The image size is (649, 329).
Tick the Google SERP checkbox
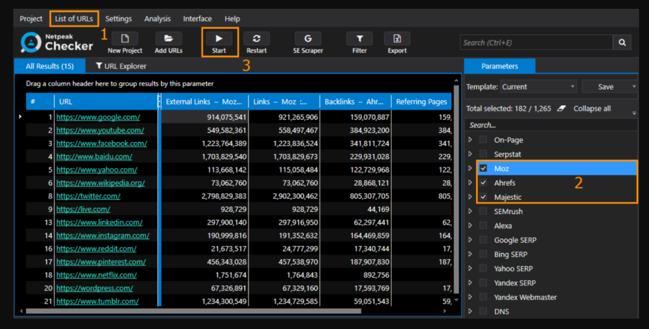pos(484,240)
